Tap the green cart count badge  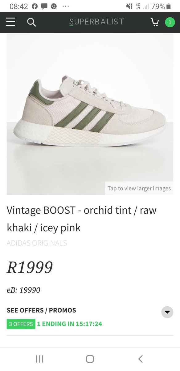(170, 22)
